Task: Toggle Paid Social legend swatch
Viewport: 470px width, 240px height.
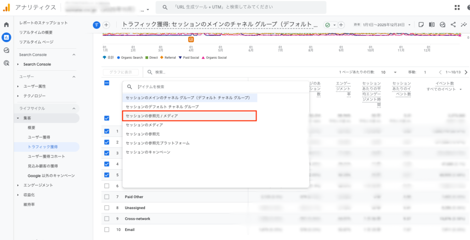Action: 180,57
